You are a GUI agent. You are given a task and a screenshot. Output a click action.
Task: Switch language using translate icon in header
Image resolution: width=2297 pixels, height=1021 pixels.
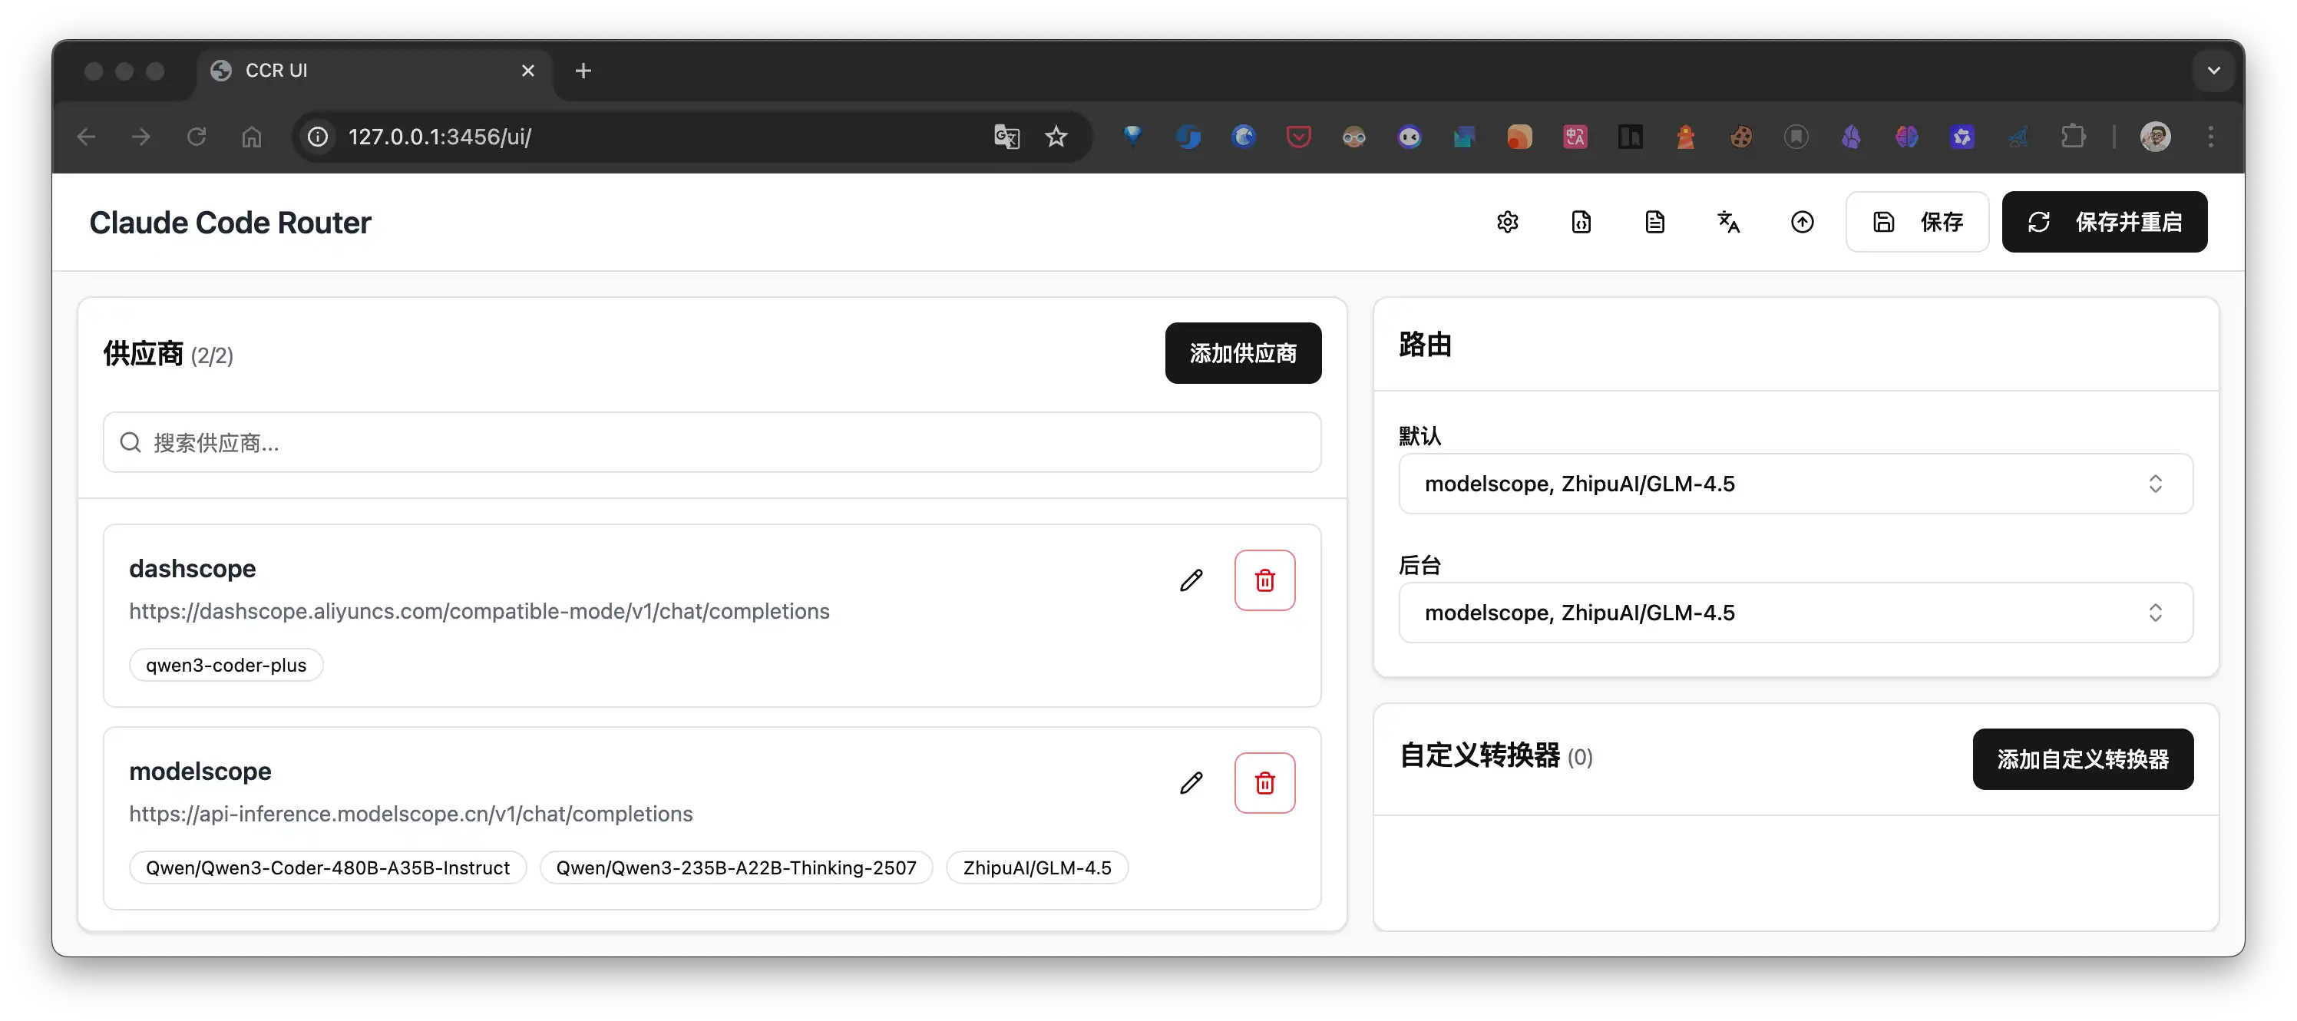1728,222
